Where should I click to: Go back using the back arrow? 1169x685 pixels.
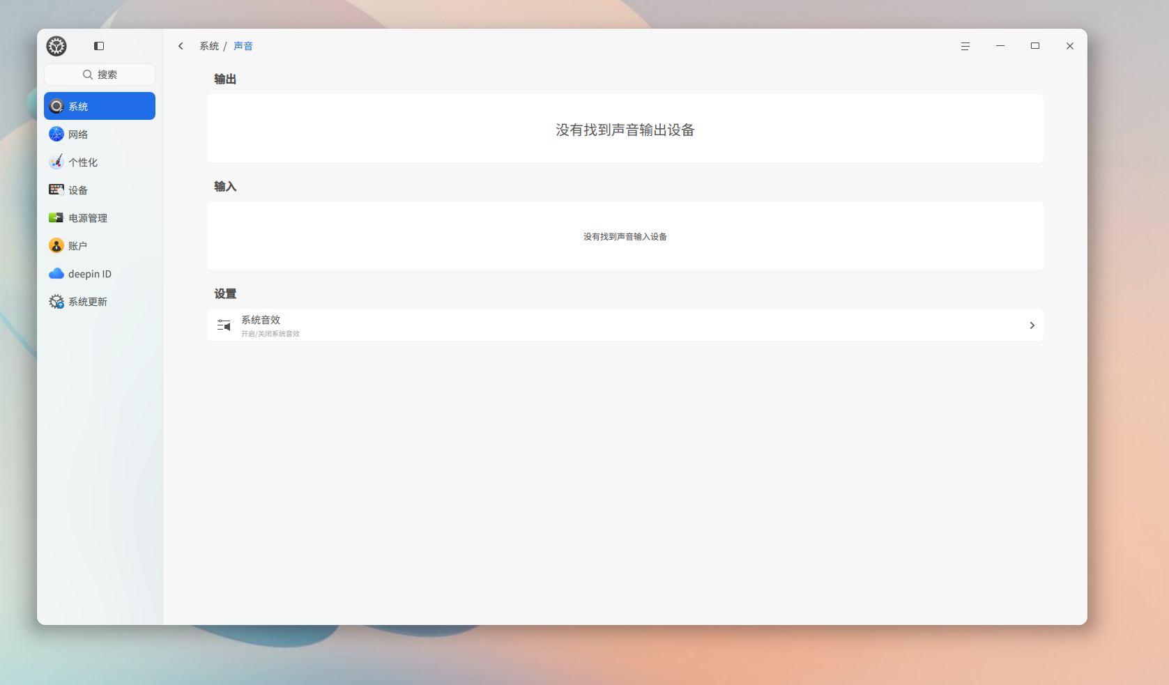point(181,46)
